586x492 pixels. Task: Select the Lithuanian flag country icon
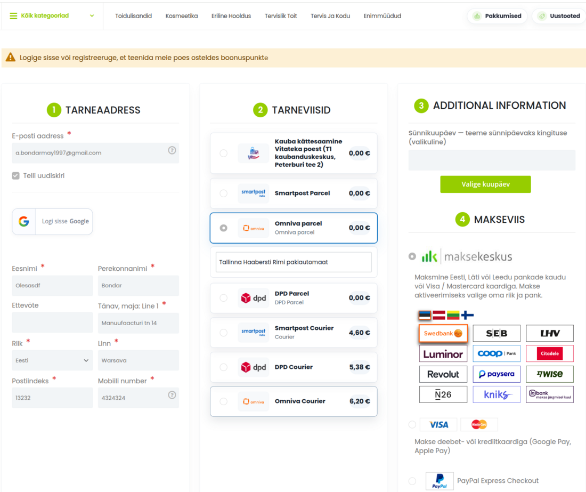453,315
